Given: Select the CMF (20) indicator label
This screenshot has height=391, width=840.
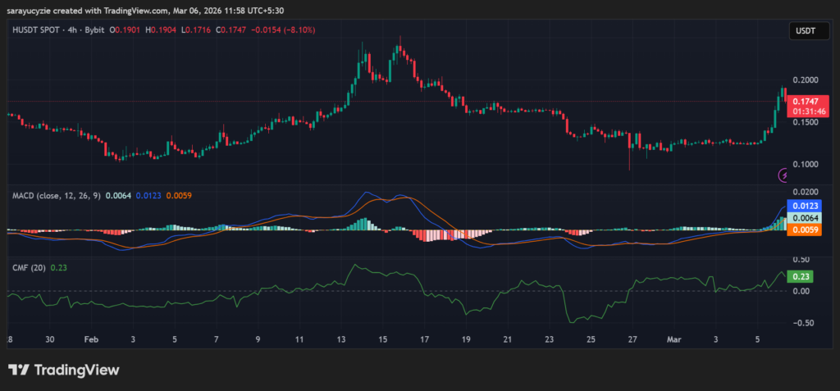Looking at the screenshot, I should 29,267.
